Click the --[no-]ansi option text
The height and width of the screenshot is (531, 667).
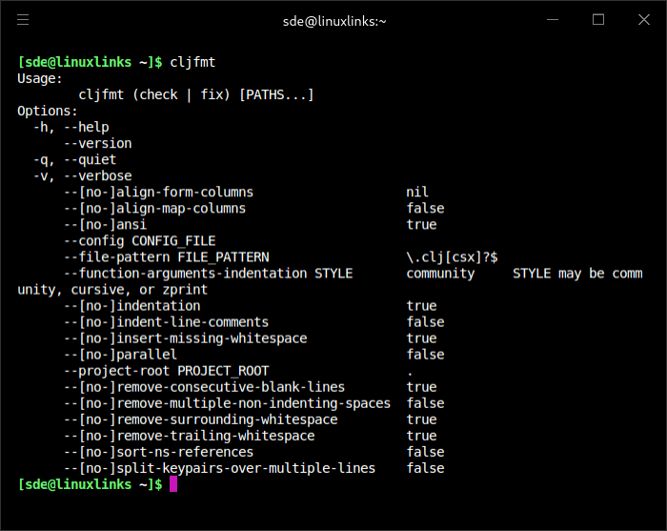[105, 224]
